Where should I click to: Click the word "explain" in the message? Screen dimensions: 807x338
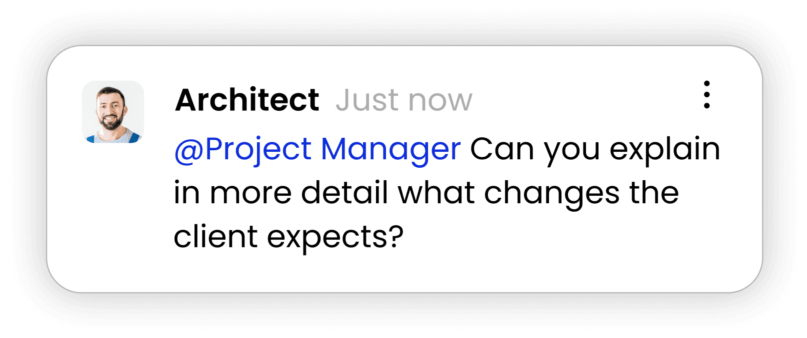pyautogui.click(x=664, y=149)
